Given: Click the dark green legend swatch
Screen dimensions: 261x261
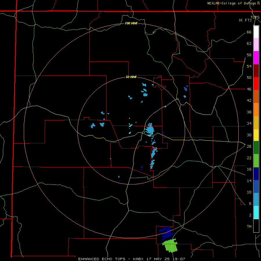Looking at the screenshot, I should [256, 148].
